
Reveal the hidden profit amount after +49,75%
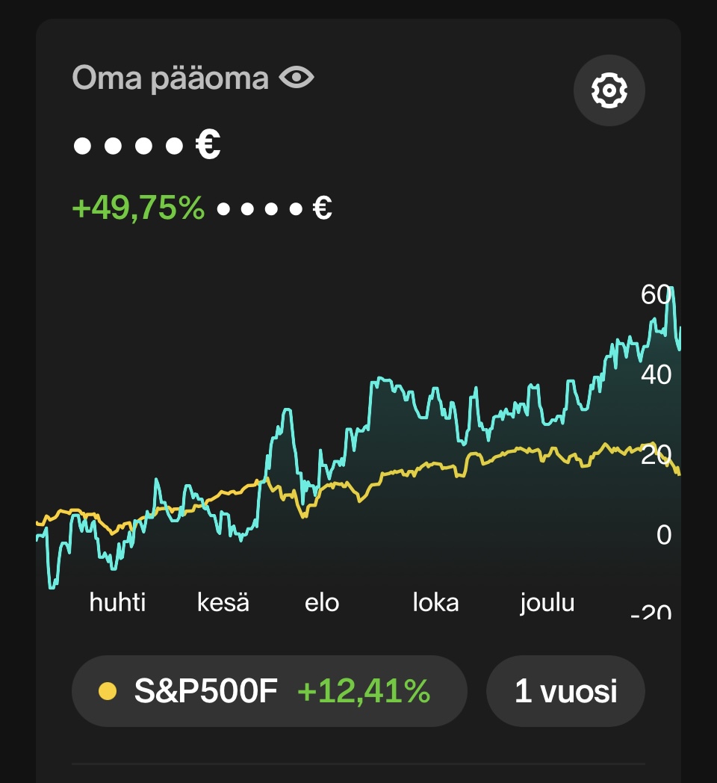click(260, 208)
